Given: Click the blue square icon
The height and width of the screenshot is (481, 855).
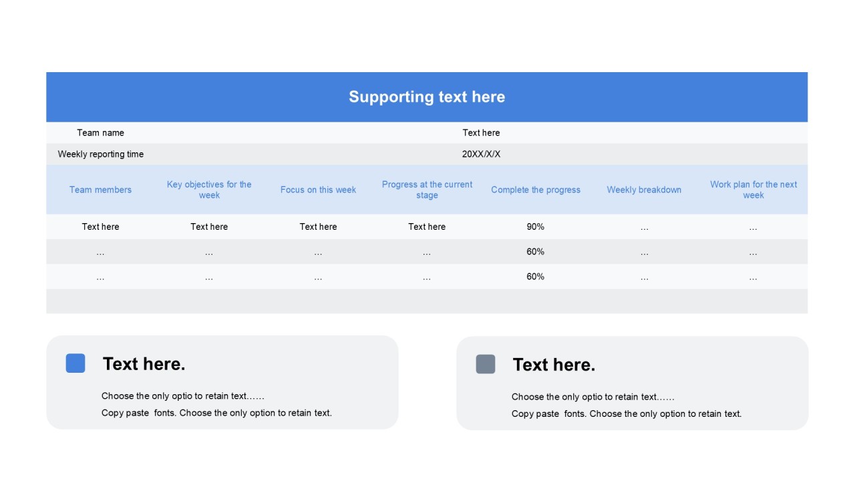Looking at the screenshot, I should click(75, 363).
